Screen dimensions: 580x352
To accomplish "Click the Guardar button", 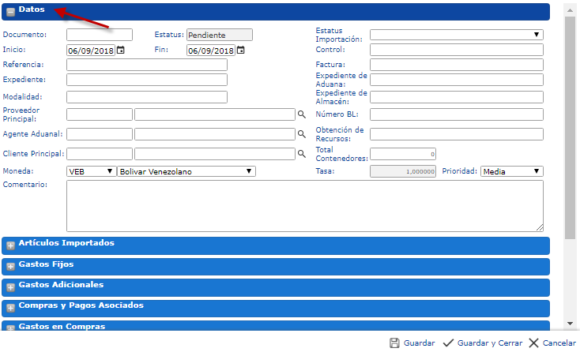I will coord(412,343).
